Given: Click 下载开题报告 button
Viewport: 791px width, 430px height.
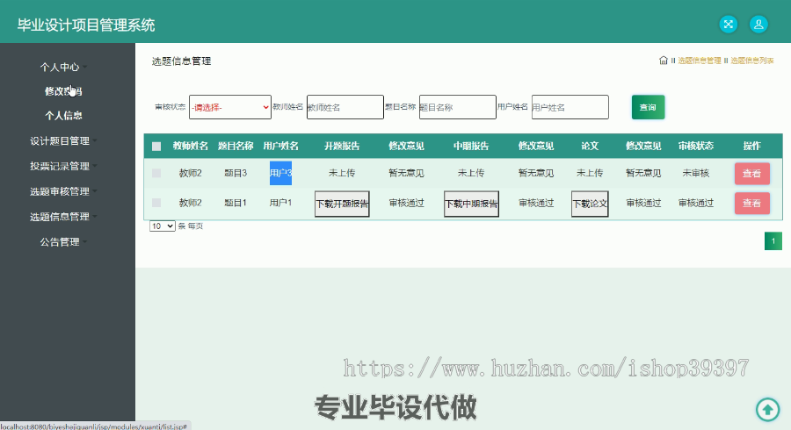Looking at the screenshot, I should pos(342,204).
